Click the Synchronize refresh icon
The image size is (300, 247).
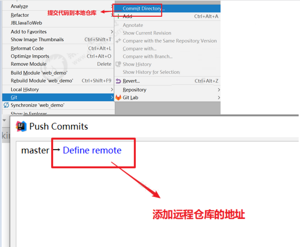(6, 105)
